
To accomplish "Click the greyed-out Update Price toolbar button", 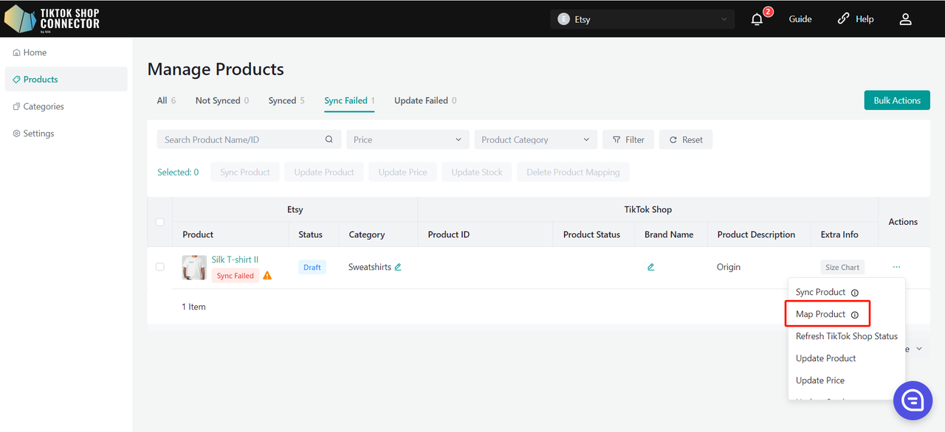I will click(x=403, y=172).
